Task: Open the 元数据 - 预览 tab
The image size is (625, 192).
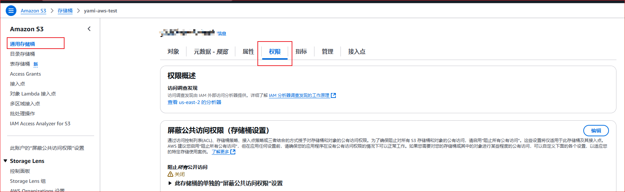Action: pyautogui.click(x=211, y=51)
